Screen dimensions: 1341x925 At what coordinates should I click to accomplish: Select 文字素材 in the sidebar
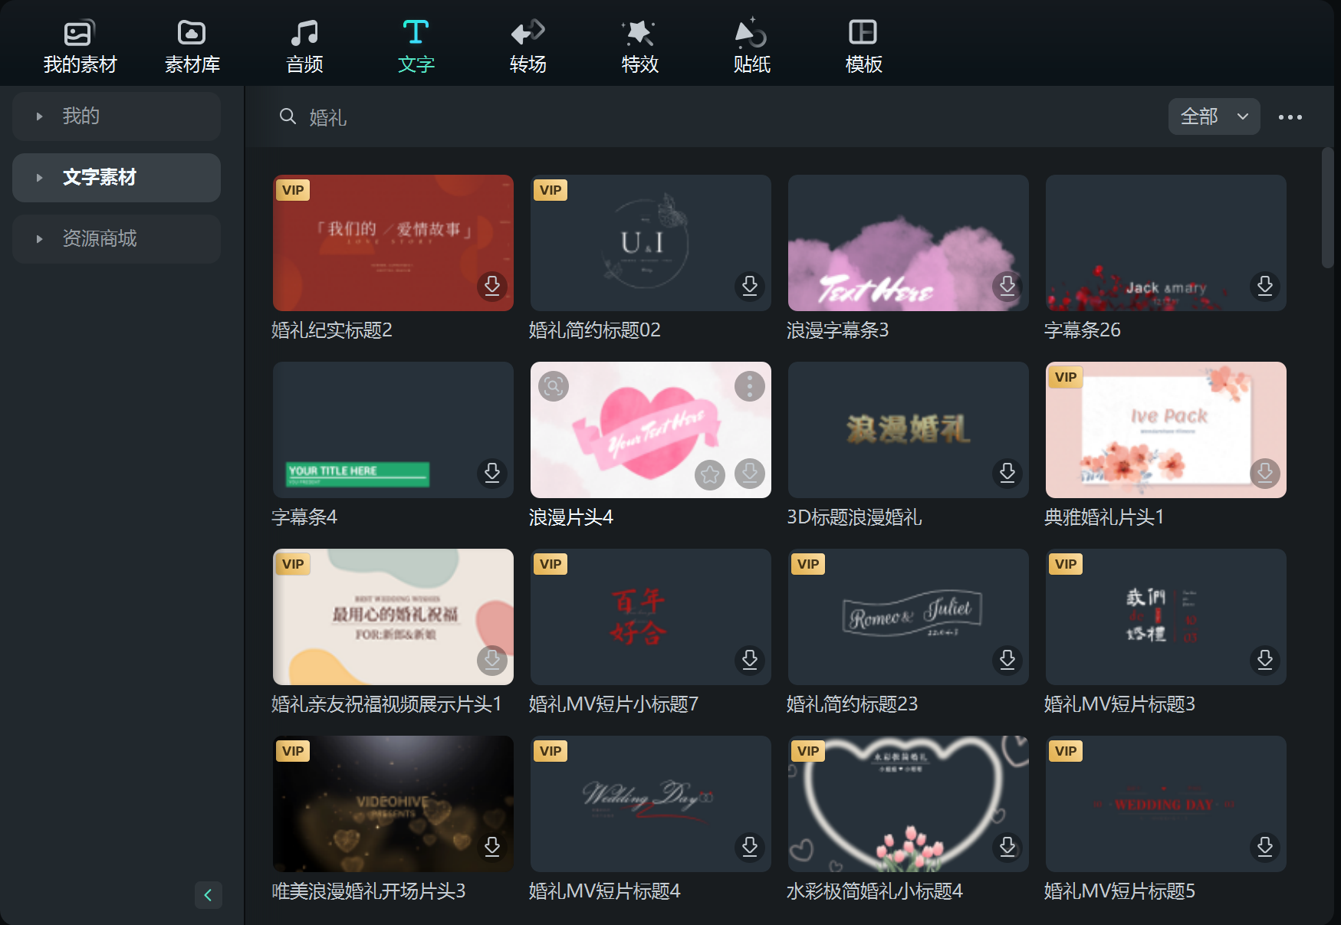click(98, 177)
